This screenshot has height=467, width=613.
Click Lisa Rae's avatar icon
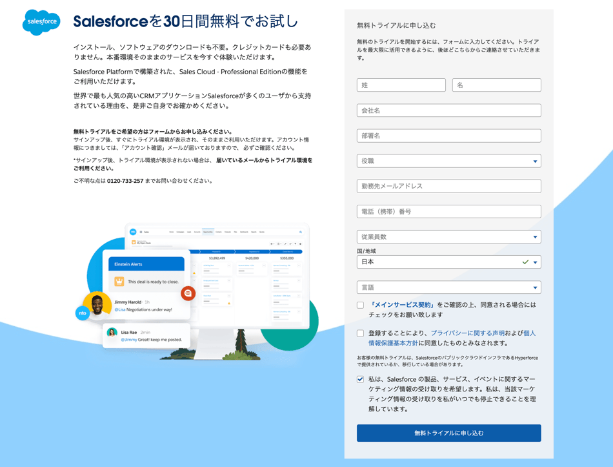(112, 333)
